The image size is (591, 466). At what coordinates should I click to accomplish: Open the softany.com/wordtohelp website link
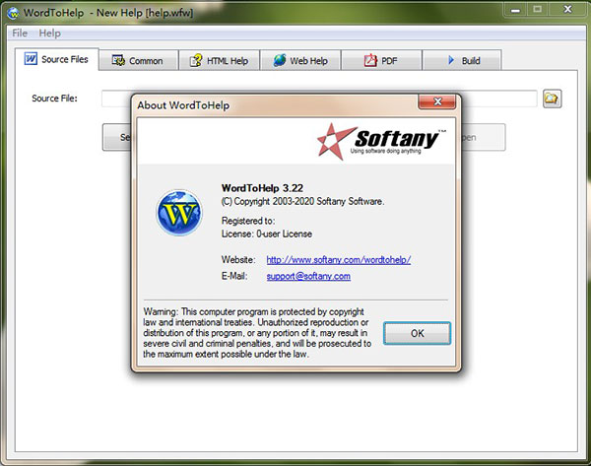coord(339,260)
